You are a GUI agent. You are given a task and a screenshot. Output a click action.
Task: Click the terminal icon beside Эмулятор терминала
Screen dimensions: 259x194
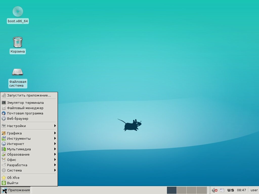[x=4, y=103]
